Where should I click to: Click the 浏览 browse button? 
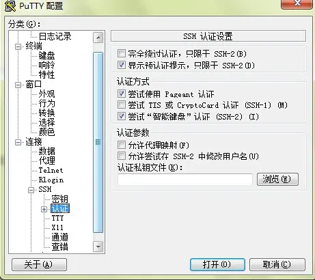click(277, 180)
